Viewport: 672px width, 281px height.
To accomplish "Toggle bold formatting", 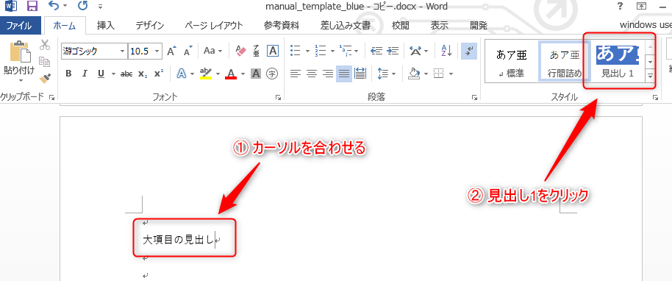I will point(68,74).
